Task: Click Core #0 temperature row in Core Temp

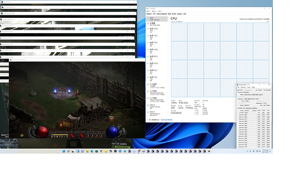Action: [x=254, y=115]
